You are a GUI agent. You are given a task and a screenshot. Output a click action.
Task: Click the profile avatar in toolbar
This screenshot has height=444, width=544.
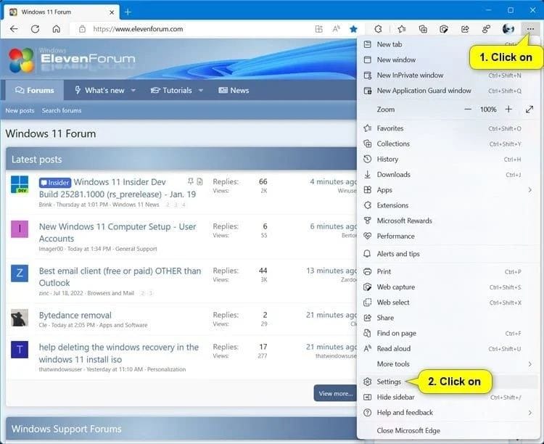click(x=508, y=29)
